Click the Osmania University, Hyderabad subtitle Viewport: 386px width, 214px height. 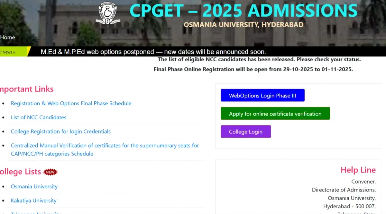coord(243,25)
